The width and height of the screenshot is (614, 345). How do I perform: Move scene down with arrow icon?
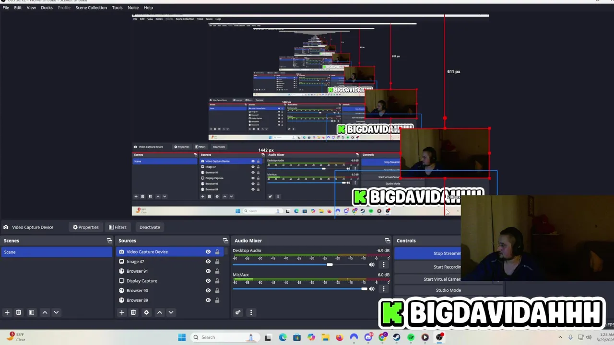pos(56,312)
